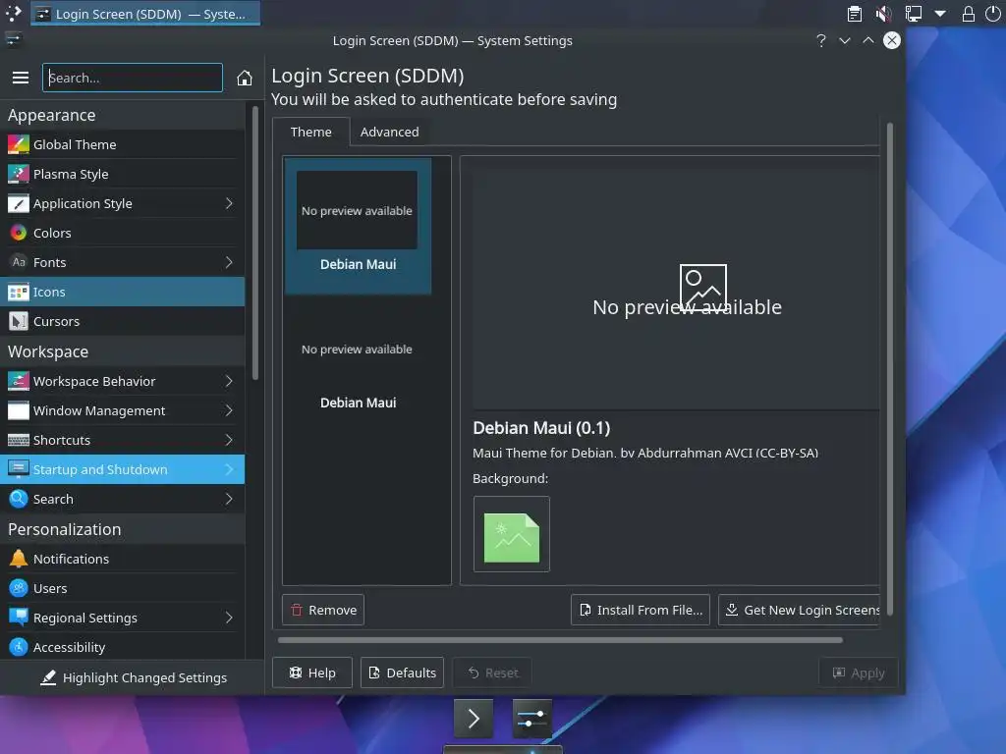Expand Shortcuts chevron
The height and width of the screenshot is (754, 1006).
229,440
